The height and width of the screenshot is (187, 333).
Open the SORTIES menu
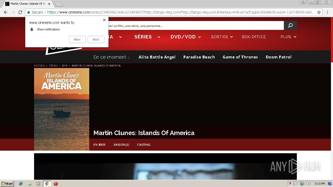coord(219,37)
